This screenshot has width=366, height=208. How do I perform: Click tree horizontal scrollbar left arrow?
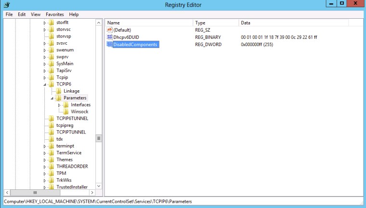tap(7, 193)
